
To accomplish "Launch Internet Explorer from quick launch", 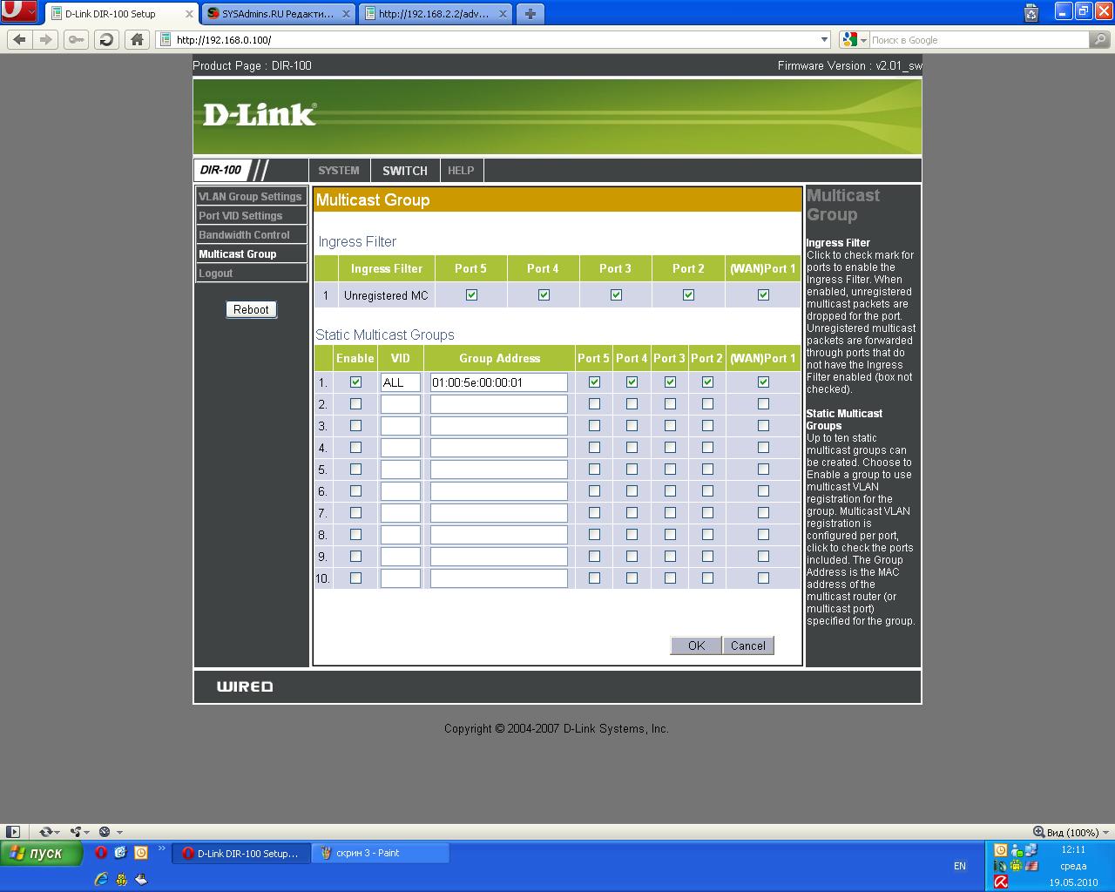I will (x=101, y=879).
